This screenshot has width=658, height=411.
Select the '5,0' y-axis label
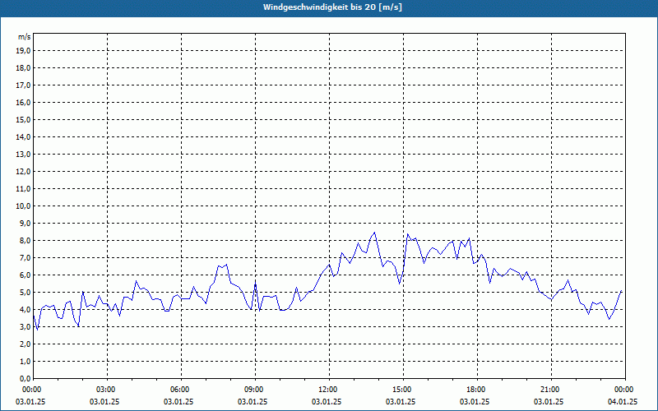coord(25,293)
